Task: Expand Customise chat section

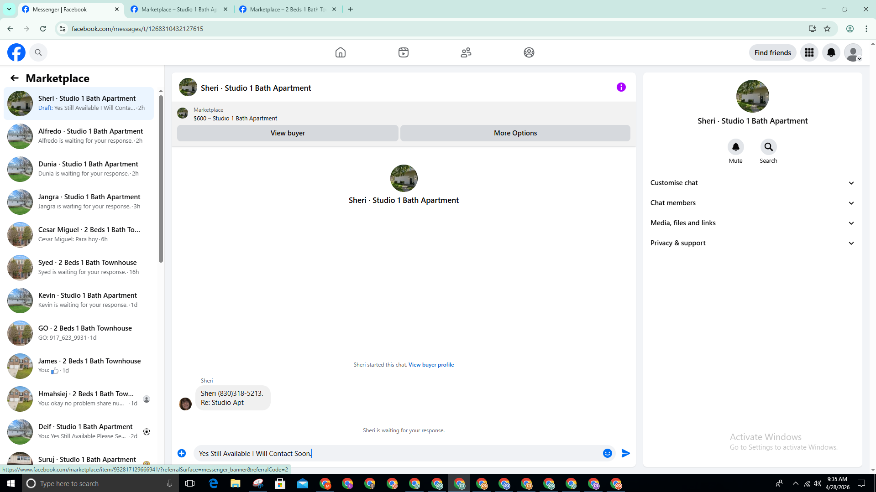Action: (752, 183)
